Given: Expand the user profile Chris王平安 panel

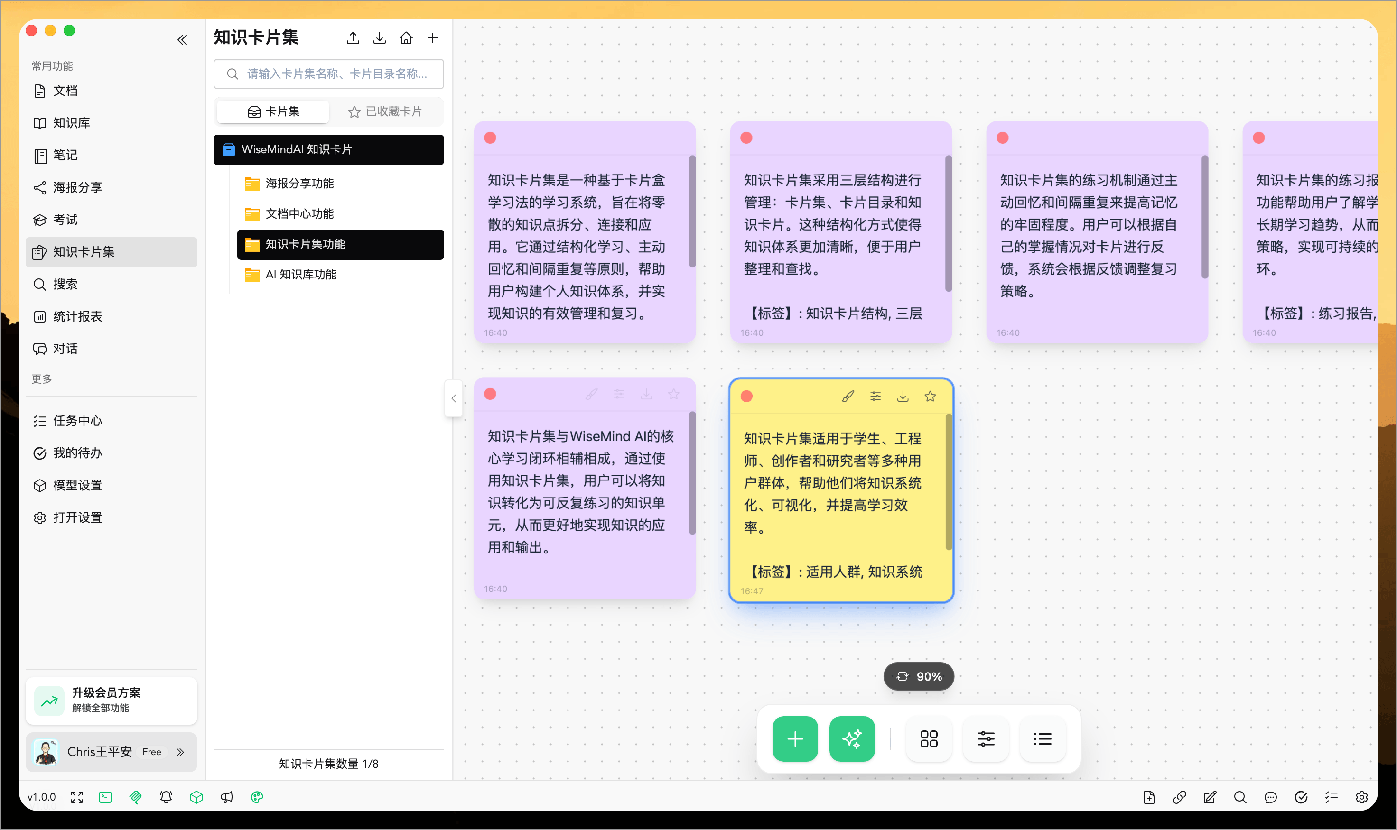Looking at the screenshot, I should pyautogui.click(x=180, y=752).
